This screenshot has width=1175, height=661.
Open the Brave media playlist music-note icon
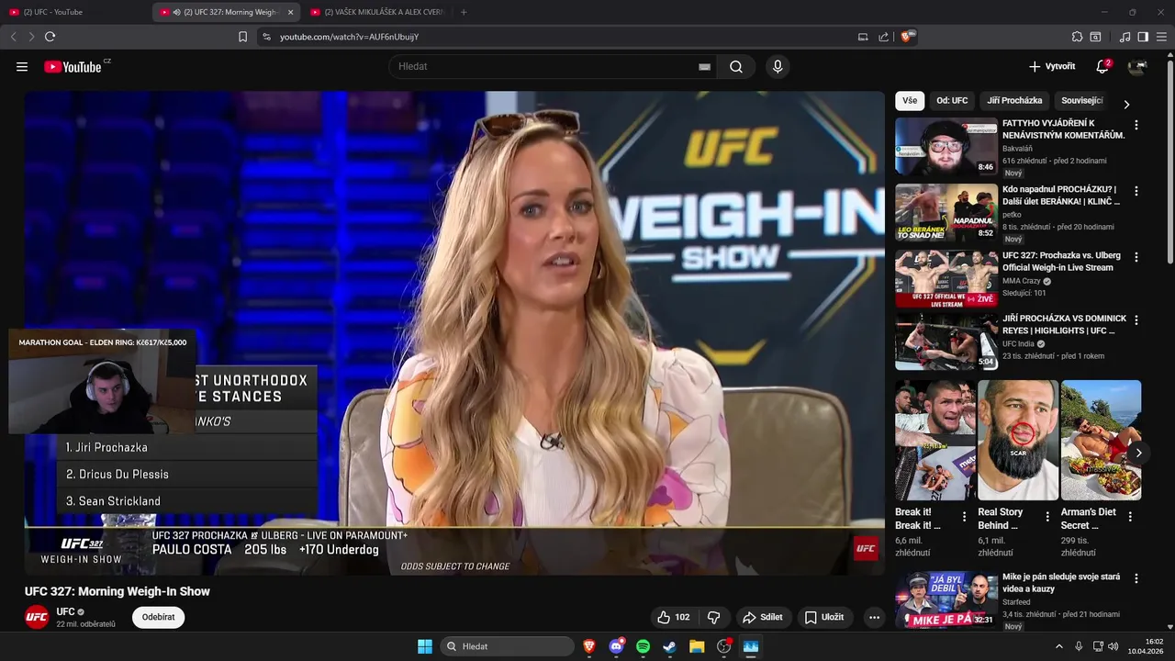1125,37
